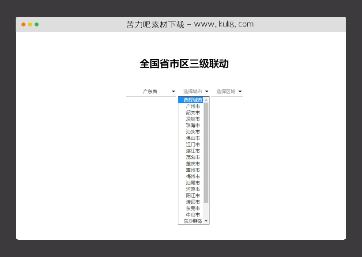Expand the 选择区域 district dropdown

(x=227, y=91)
